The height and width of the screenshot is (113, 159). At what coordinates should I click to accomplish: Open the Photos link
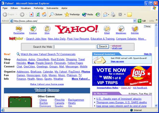tap(86, 72)
